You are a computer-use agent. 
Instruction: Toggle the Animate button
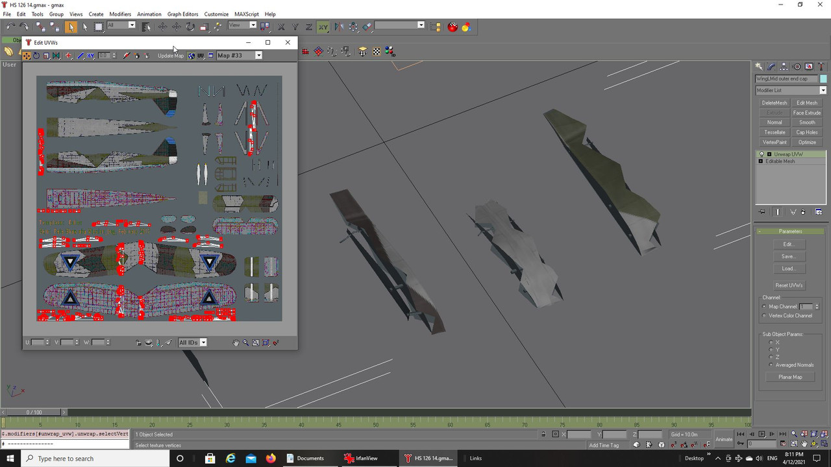724,439
